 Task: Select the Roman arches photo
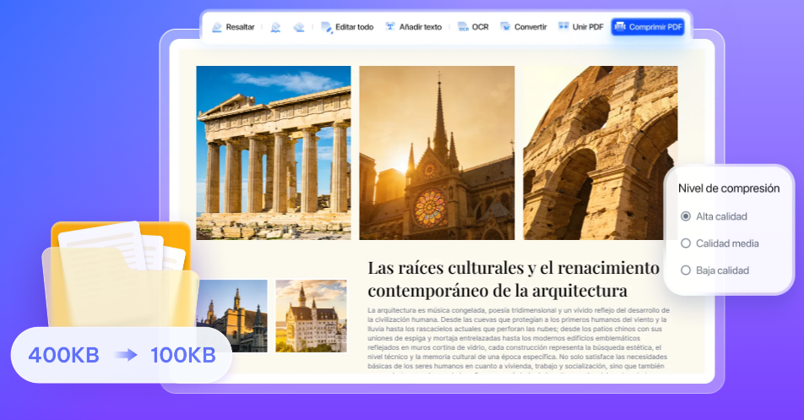coord(600,153)
